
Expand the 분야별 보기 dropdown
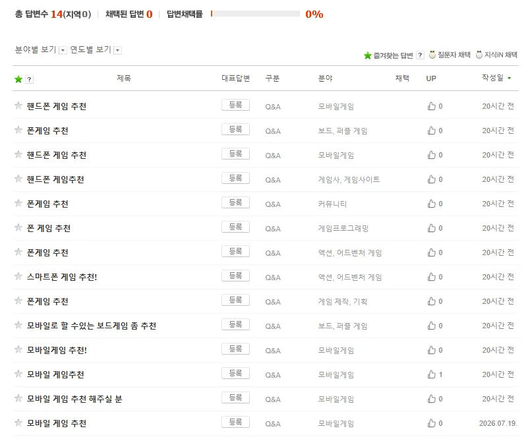[63, 51]
